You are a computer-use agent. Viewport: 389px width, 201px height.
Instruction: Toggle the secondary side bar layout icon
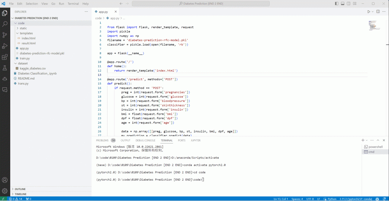(x=349, y=3)
